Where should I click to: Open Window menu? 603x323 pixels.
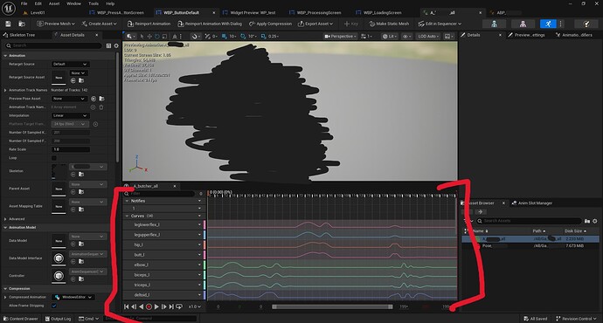tap(73, 3)
